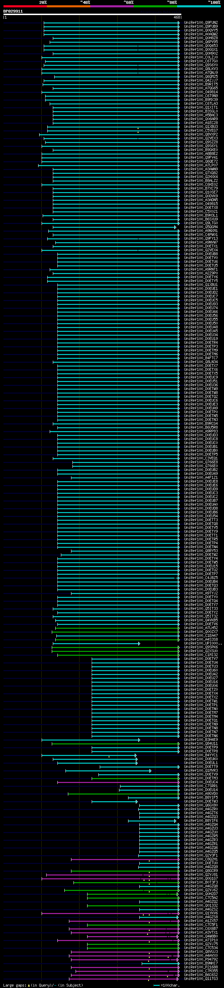Select the BP029911 query name label
The image size is (224, 988).
pos(13,12)
